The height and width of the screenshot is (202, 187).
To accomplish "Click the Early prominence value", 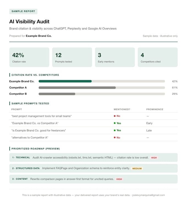I will point(149,123).
